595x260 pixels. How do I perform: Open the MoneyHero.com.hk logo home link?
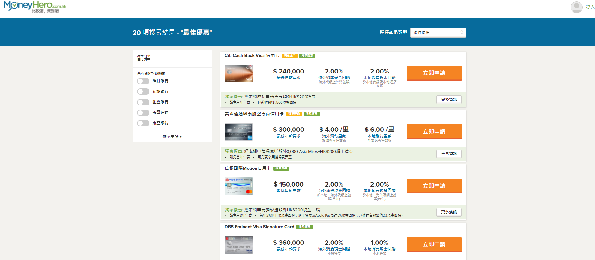35,7
